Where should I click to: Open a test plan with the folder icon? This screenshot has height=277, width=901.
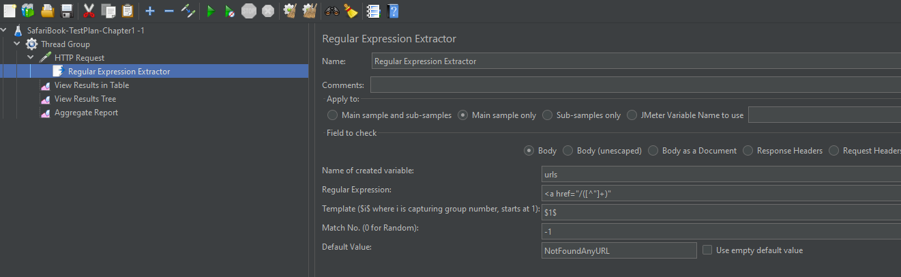point(47,11)
